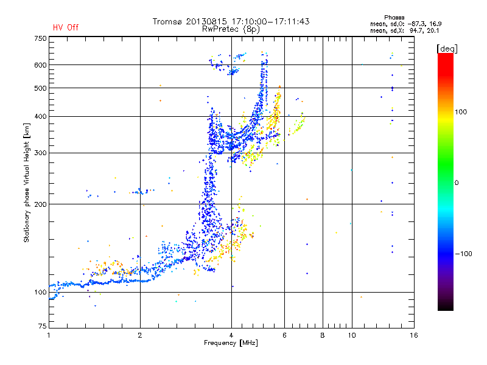487x365 pixels.
Task: Click the x-axis tick label "6"
Action: pyautogui.click(x=284, y=335)
